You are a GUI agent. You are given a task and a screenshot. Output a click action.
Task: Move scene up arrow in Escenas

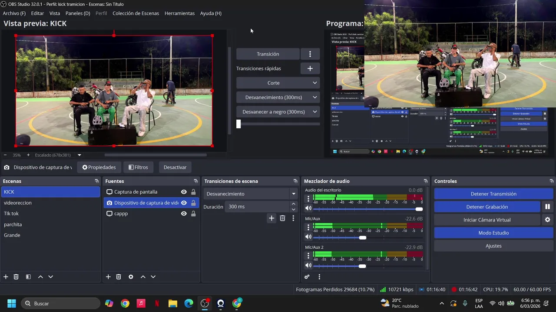40,277
